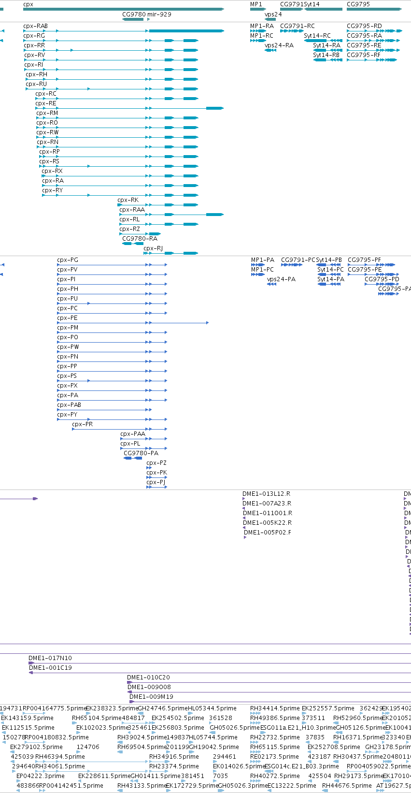Click EST EK252557.5prime
Viewport: 411px width, 793px height.
pyautogui.click(x=328, y=708)
